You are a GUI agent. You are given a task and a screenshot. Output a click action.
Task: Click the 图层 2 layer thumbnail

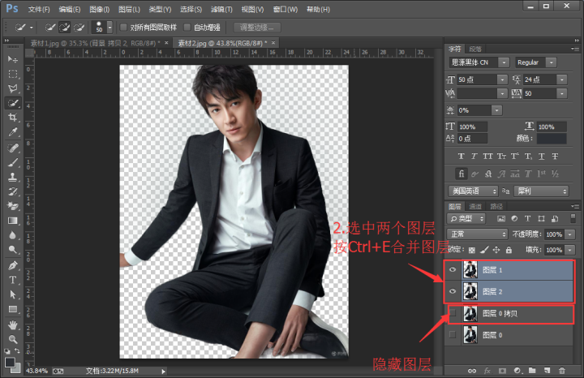(470, 291)
